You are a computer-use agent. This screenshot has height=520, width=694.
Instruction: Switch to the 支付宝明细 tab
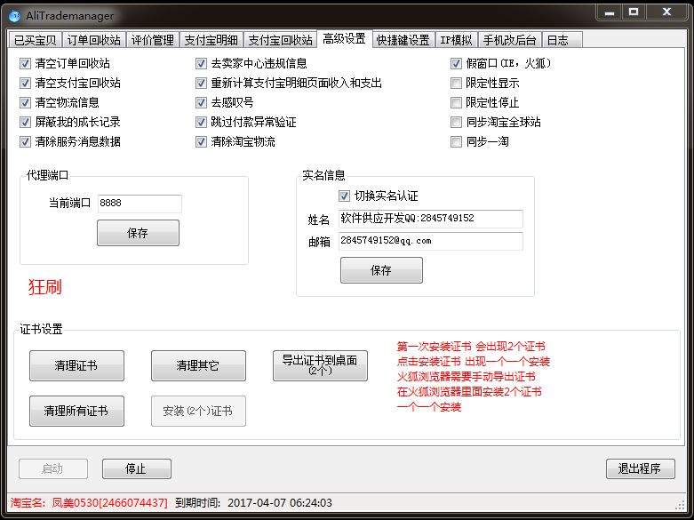[211, 40]
